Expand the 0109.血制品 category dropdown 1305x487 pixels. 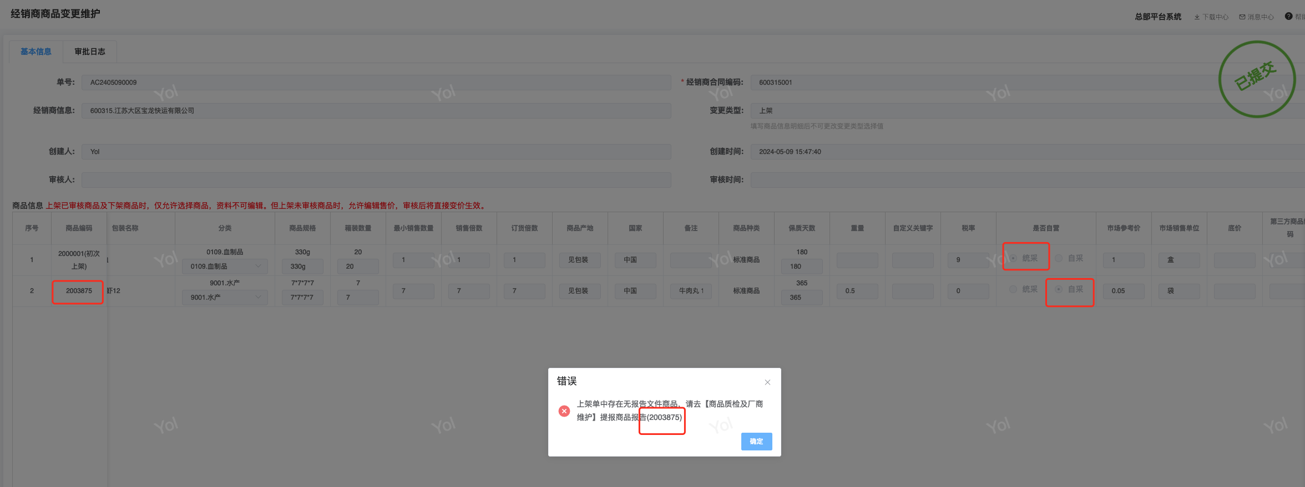(x=225, y=266)
